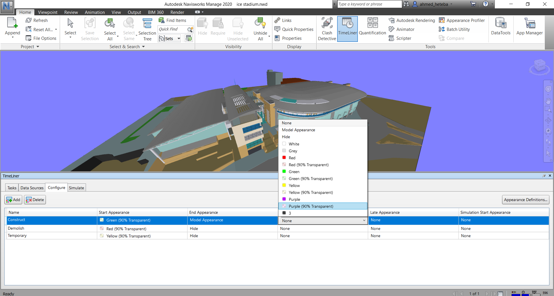Image resolution: width=554 pixels, height=296 pixels.
Task: Click the Appearance Definitions button
Action: pos(525,200)
